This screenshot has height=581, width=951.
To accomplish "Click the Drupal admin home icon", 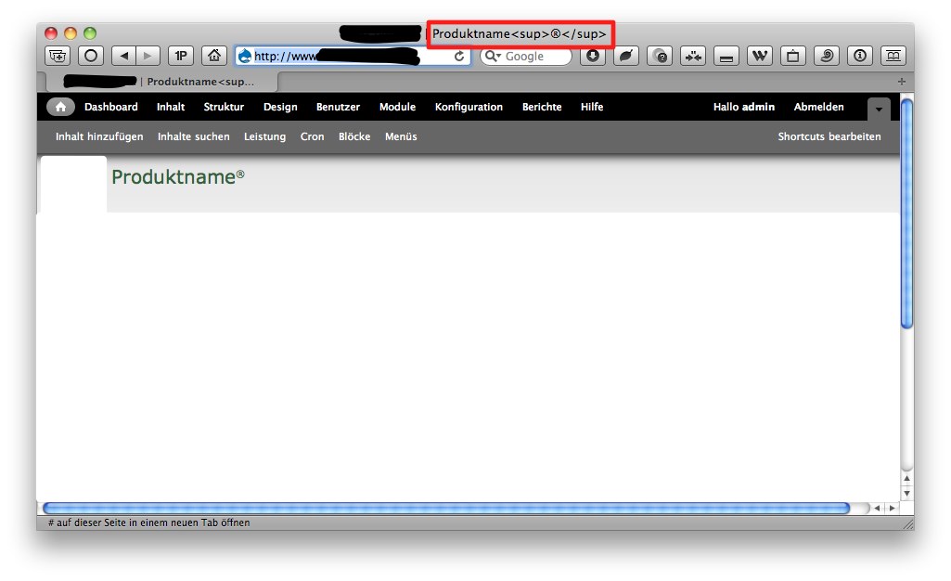I will [x=60, y=107].
